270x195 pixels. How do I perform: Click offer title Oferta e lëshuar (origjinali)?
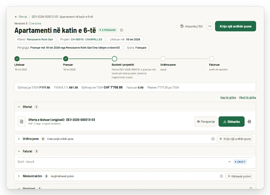coord(62,120)
